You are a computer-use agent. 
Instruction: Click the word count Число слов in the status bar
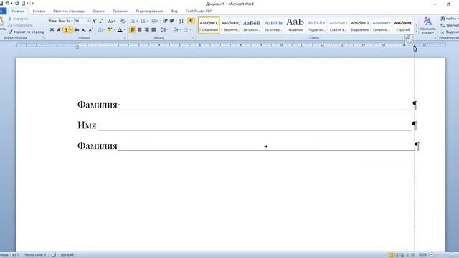[35, 255]
